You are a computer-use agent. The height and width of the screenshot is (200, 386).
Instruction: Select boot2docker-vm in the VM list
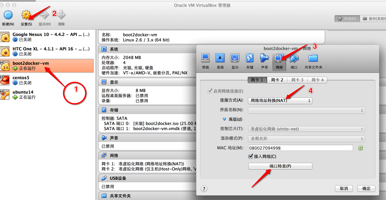tap(47, 66)
